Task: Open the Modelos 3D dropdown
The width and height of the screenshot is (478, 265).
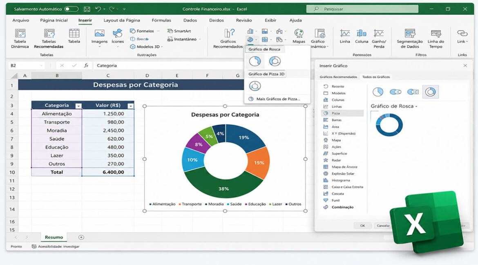Action: (x=146, y=46)
